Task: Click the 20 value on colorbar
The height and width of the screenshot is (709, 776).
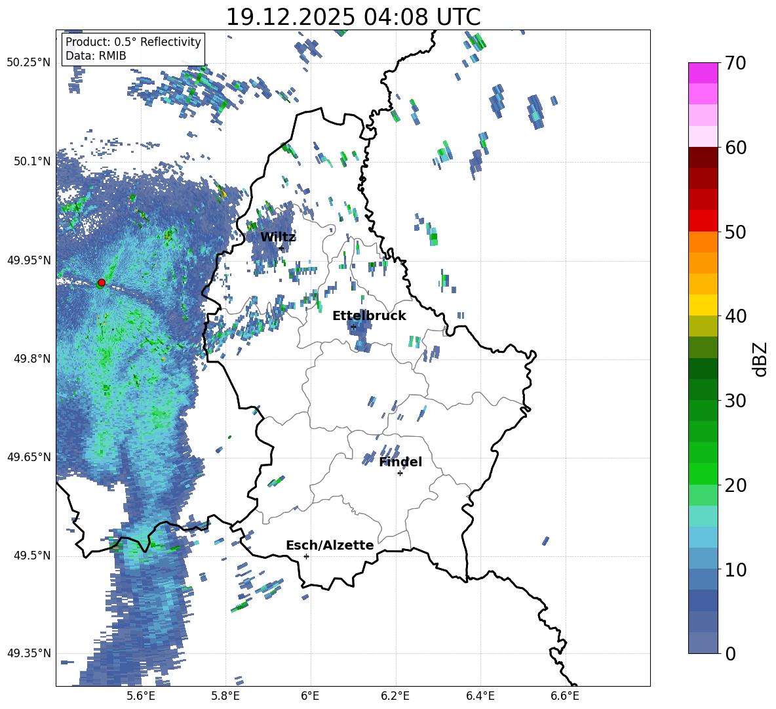Action: pos(735,485)
